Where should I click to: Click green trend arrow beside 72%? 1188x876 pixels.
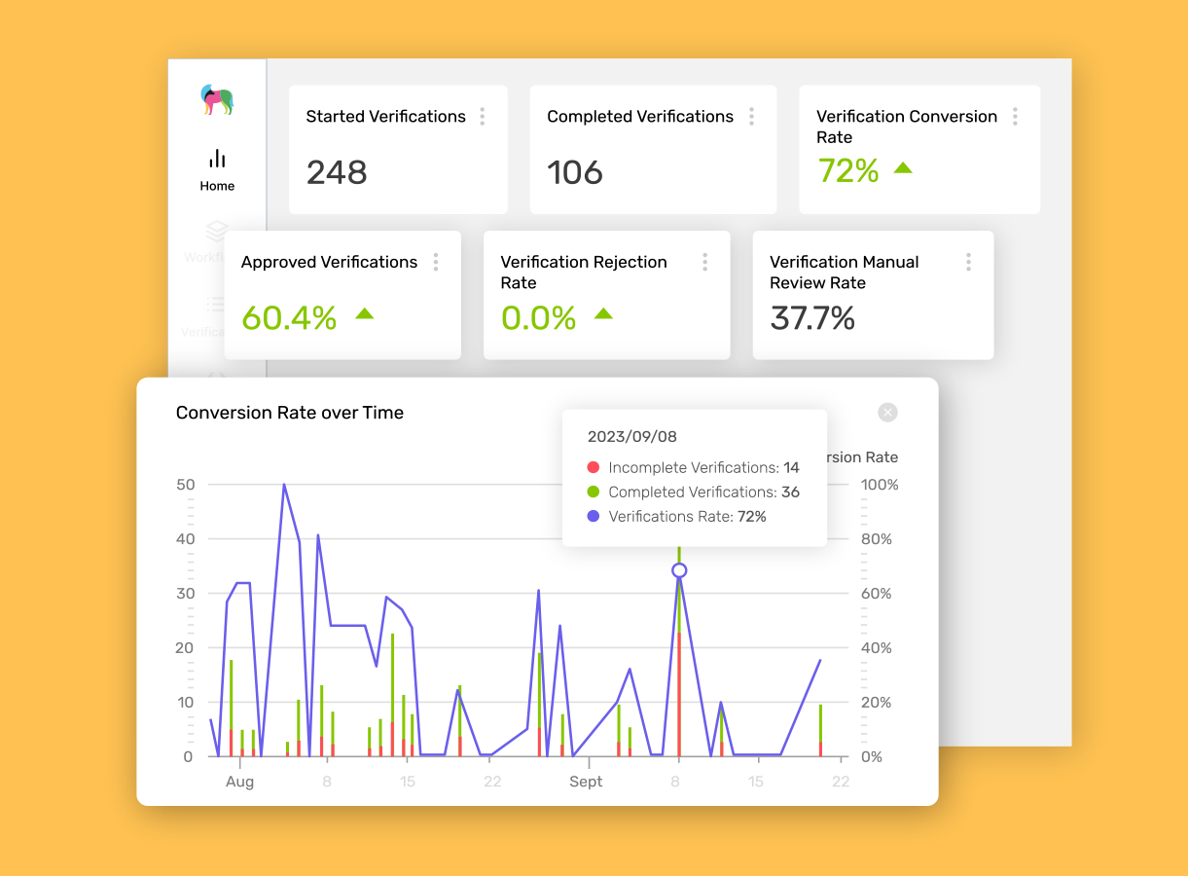903,168
